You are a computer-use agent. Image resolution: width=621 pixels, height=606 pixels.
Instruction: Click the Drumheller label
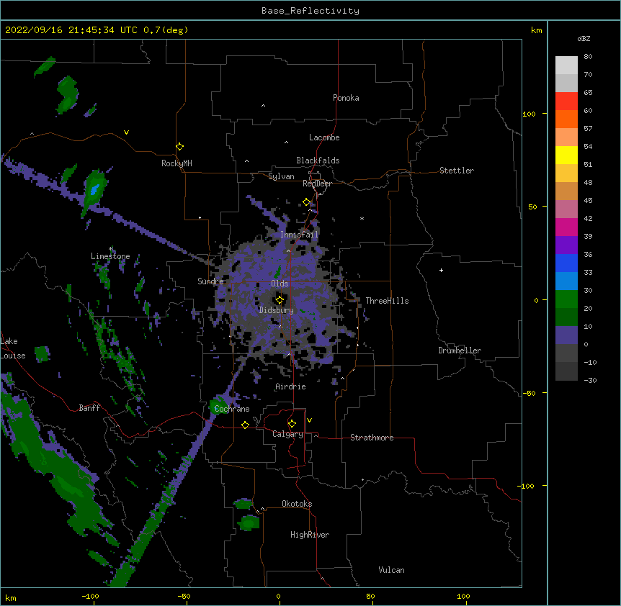(460, 351)
